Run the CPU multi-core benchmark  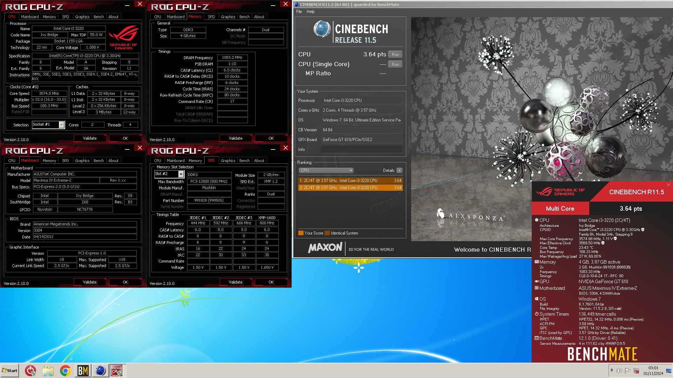pyautogui.click(x=395, y=55)
